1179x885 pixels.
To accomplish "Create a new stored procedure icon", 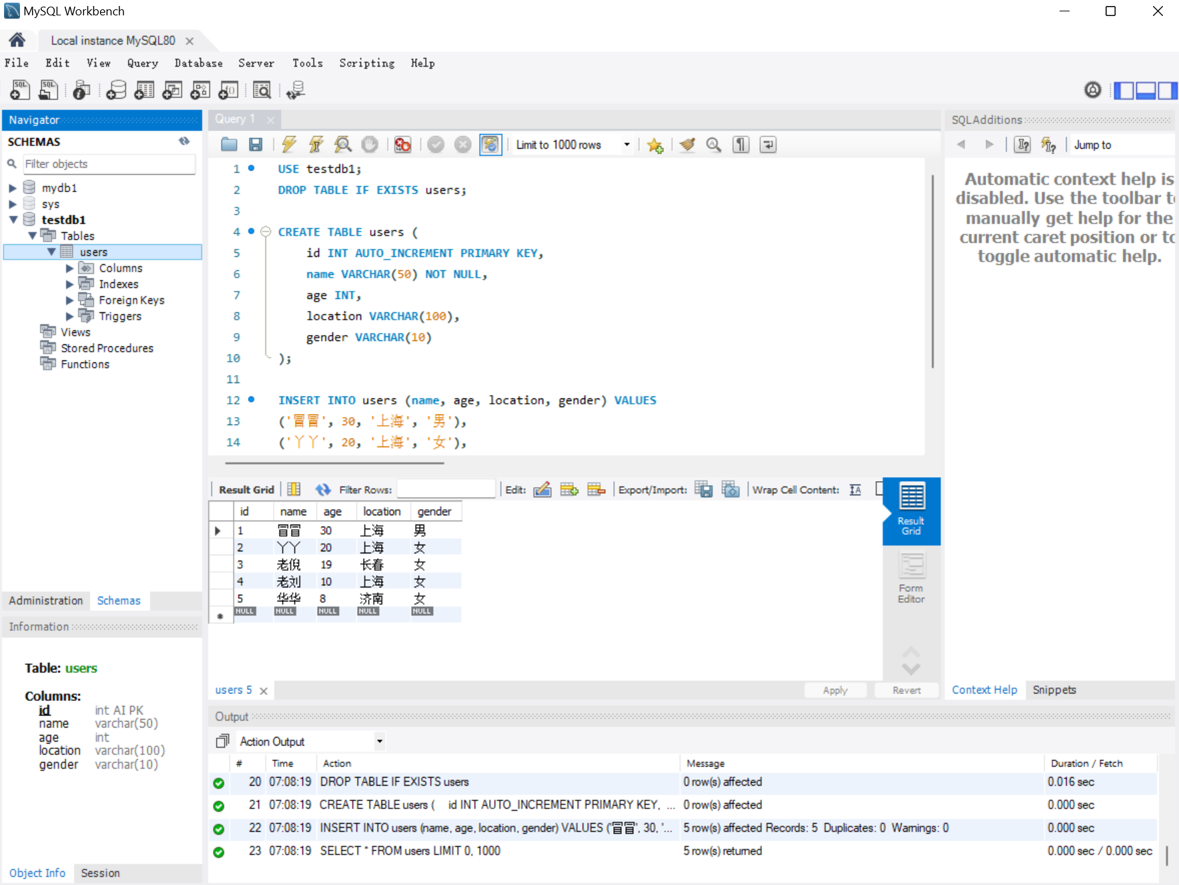I will pyautogui.click(x=200, y=89).
